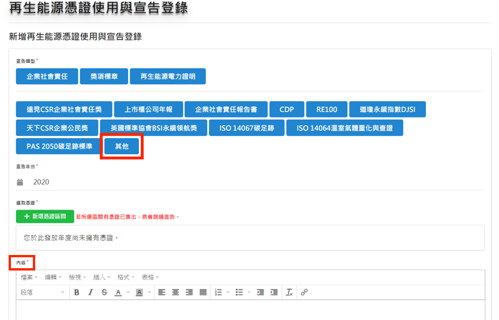Image resolution: width=499 pixels, height=320 pixels.
Task: Choose 遠見CSR企業社會責任獎 option
Action: pyautogui.click(x=64, y=109)
